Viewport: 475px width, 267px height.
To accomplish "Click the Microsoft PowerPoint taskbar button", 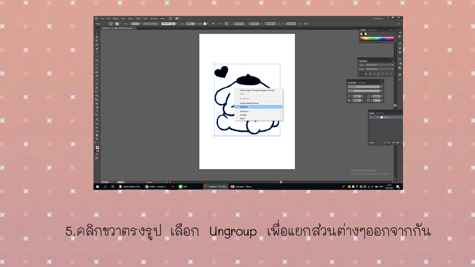I will click(242, 187).
